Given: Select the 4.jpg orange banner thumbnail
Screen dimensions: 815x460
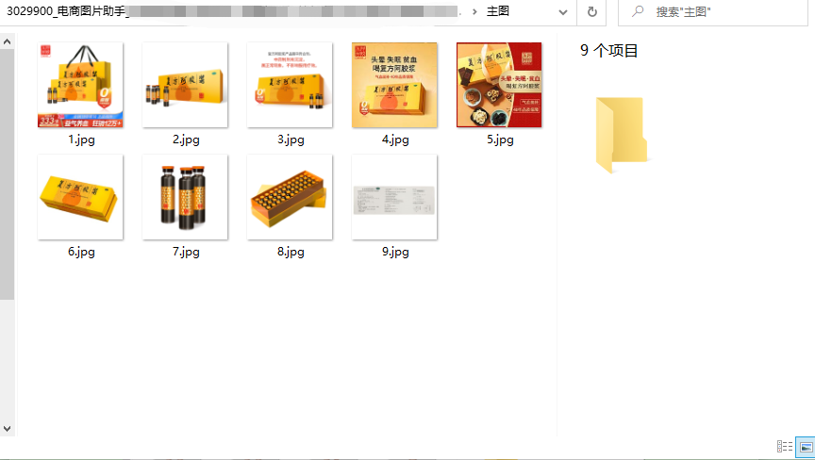Looking at the screenshot, I should [394, 85].
